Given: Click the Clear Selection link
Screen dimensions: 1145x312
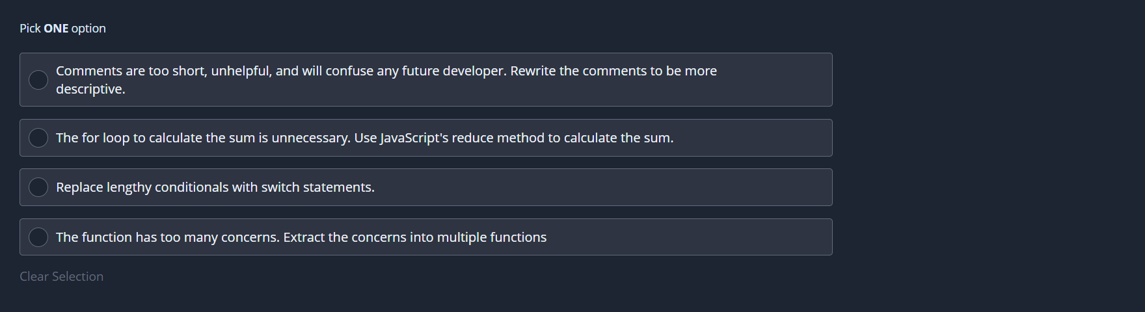Looking at the screenshot, I should (x=61, y=276).
